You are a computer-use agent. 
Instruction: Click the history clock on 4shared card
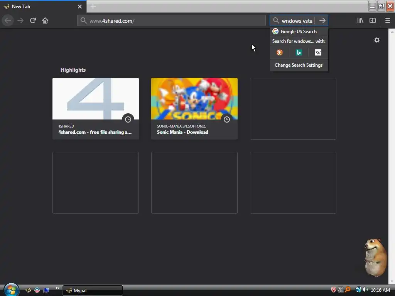click(128, 119)
